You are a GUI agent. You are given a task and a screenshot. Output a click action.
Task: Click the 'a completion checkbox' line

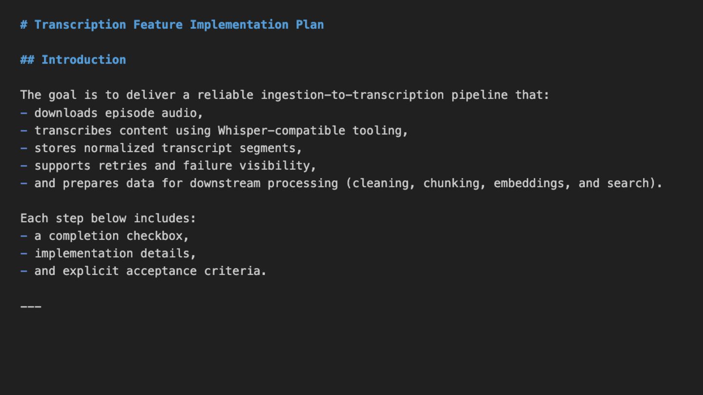pos(111,236)
